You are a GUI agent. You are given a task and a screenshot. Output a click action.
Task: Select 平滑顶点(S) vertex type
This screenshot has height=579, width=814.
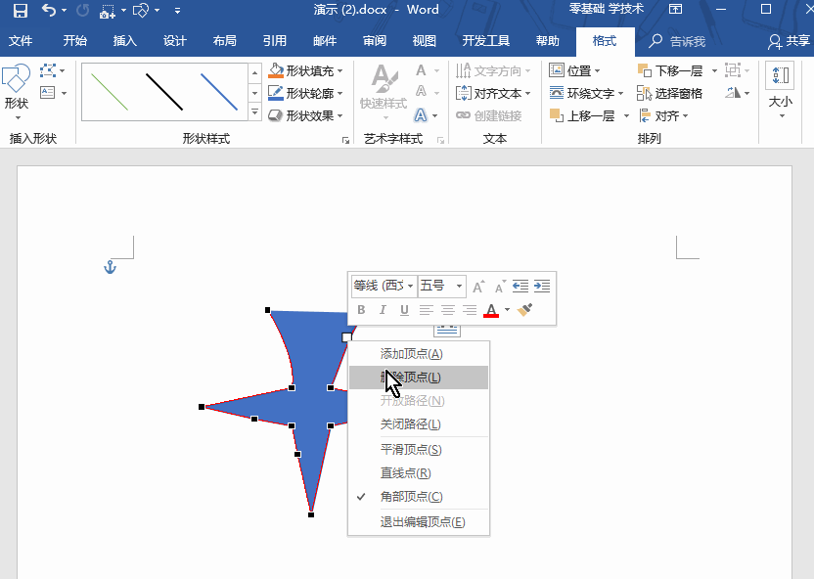pos(419,449)
